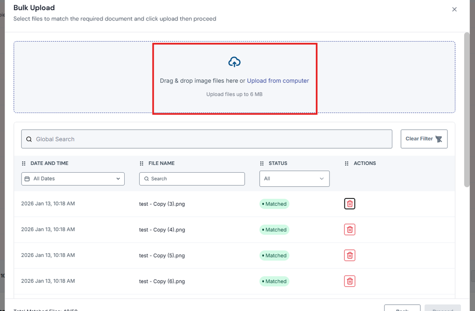Click the cloud upload icon
This screenshot has height=311, width=475.
pos(234,62)
